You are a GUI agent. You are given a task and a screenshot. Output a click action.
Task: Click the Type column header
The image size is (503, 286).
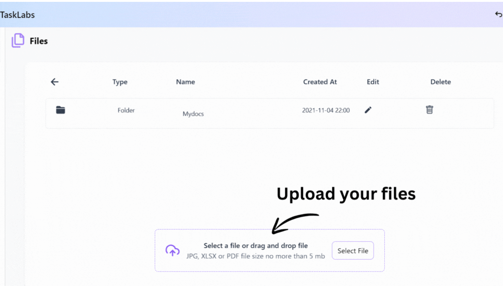120,82
